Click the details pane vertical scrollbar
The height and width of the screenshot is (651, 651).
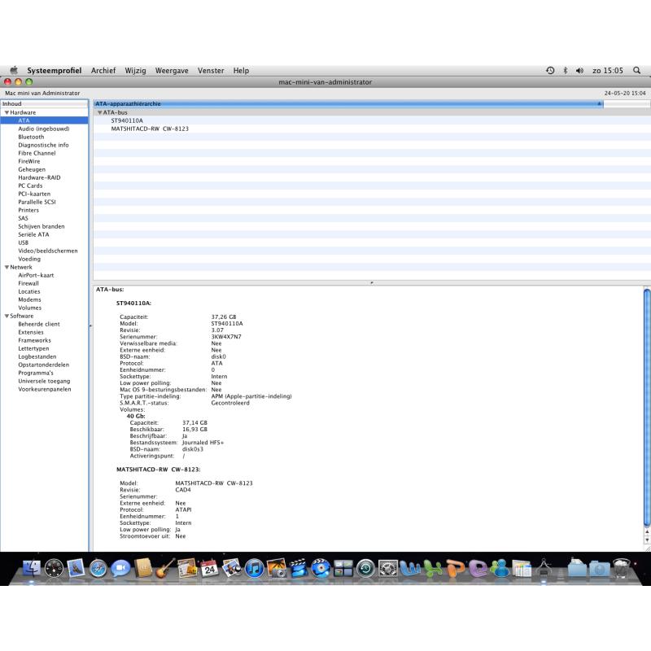click(647, 408)
